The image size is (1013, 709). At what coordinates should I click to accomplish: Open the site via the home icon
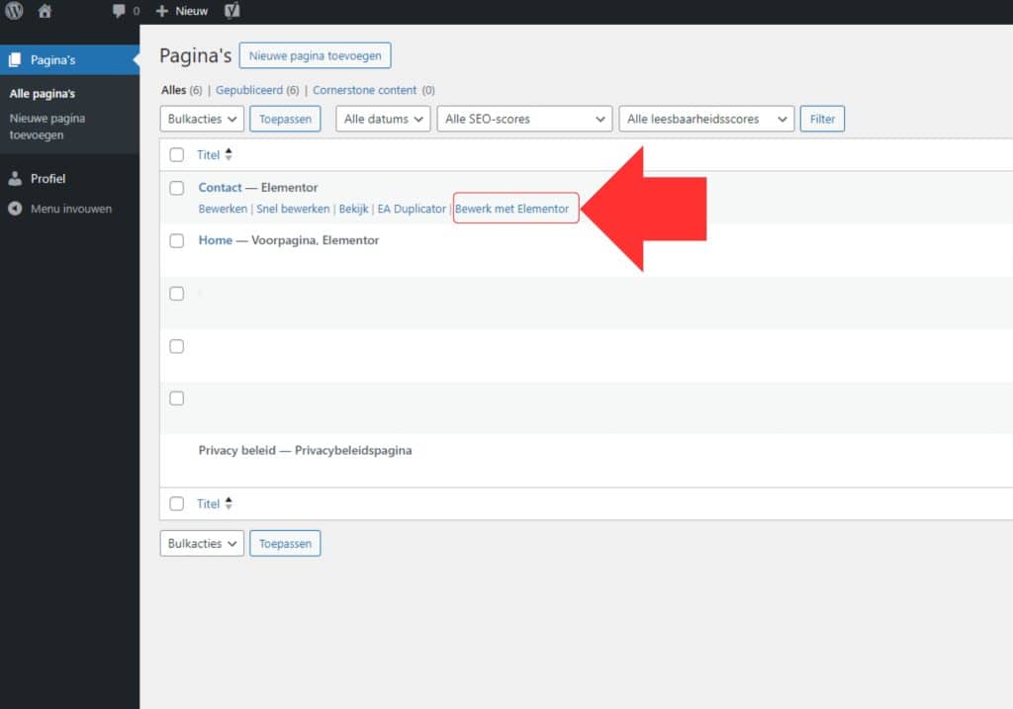coord(45,11)
